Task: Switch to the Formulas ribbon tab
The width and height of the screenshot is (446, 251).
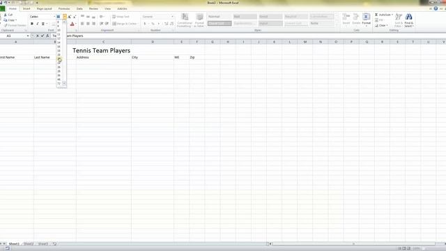Action: click(x=64, y=9)
